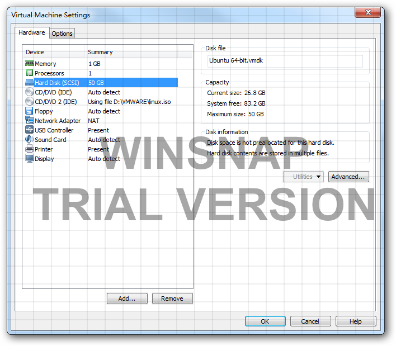This screenshot has width=396, height=346.
Task: Click the Processors chip icon
Action: click(30, 73)
